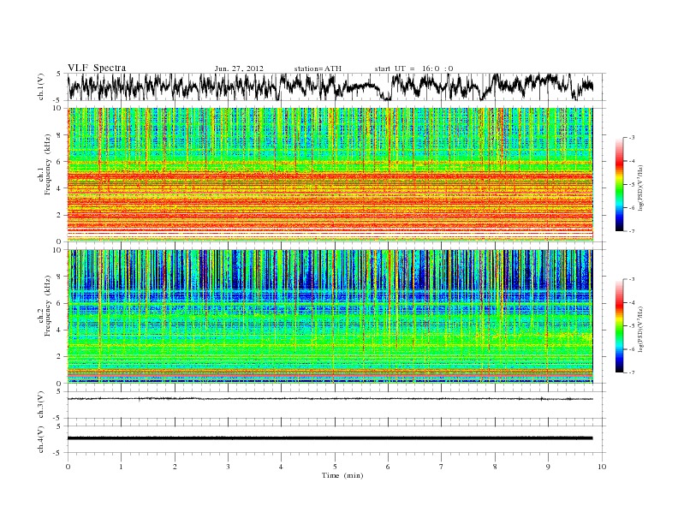The height and width of the screenshot is (524, 678).
Task: Click the ch.1 'Frequency (kHz)' axis label
Action: [48, 164]
